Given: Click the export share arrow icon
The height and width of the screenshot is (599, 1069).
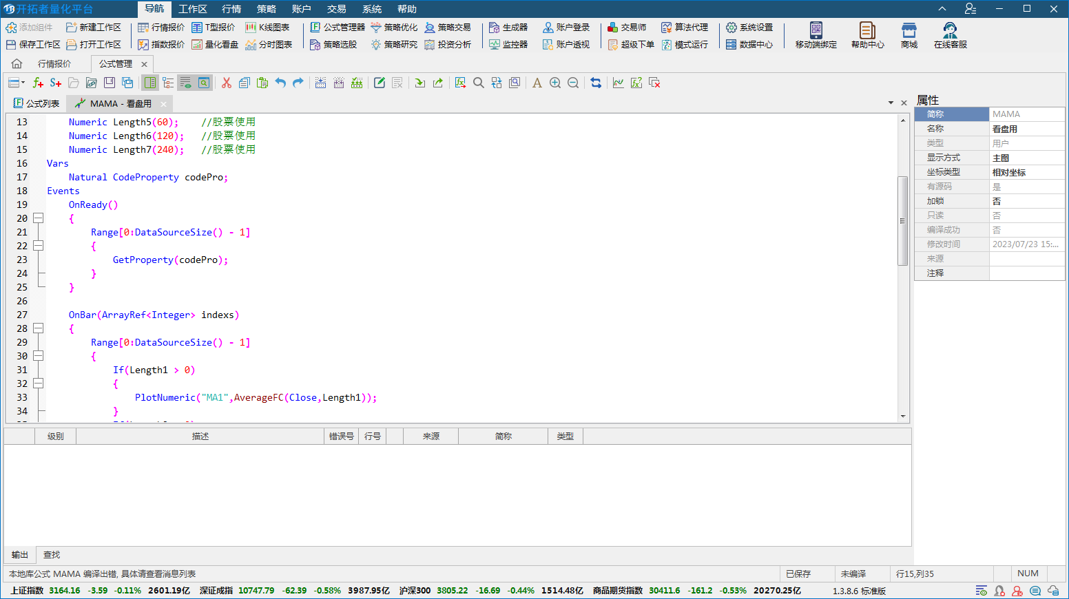Looking at the screenshot, I should point(438,83).
